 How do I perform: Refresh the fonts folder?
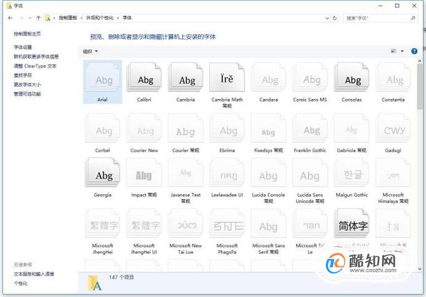335,18
